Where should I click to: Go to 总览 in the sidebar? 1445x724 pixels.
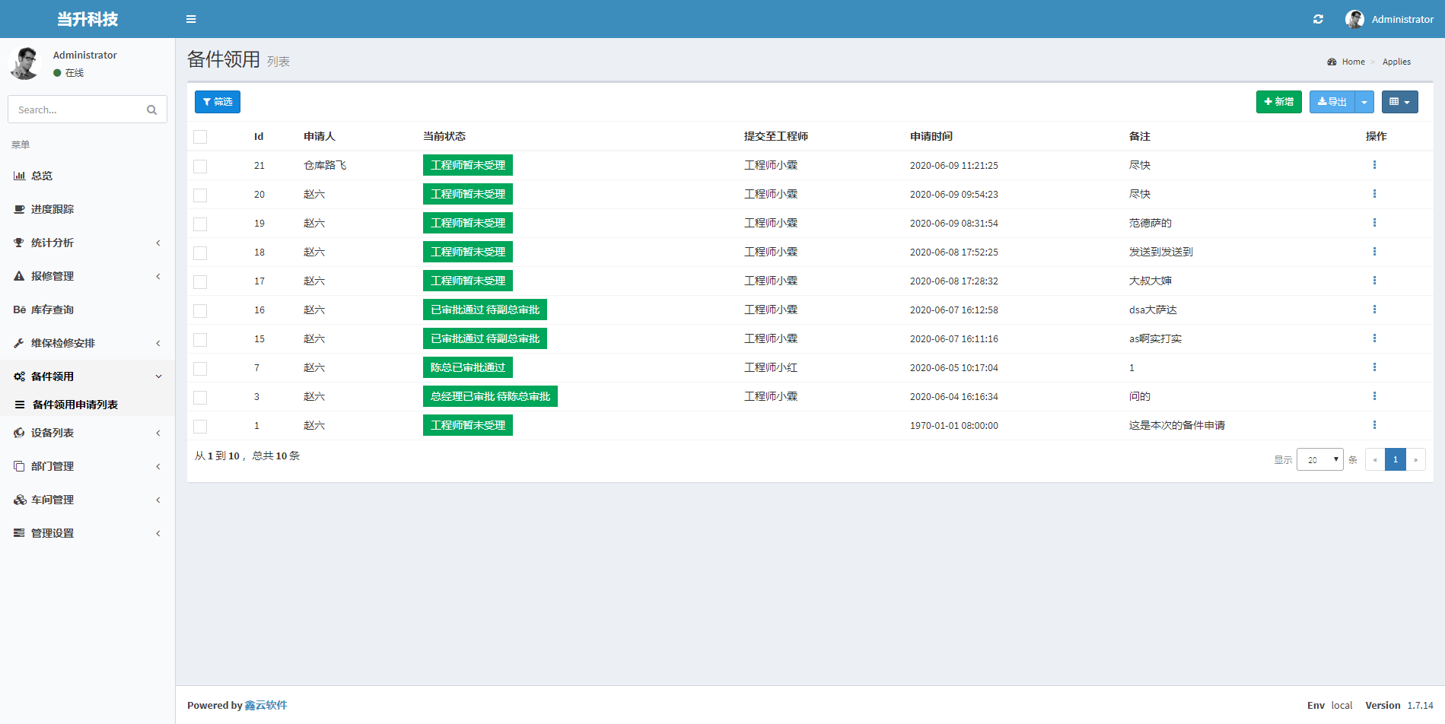pyautogui.click(x=42, y=176)
